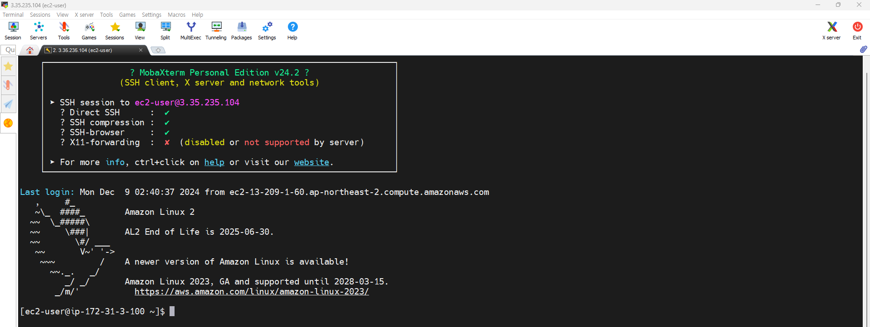The height and width of the screenshot is (327, 870).
Task: Click the red Exit power icon
Action: (x=857, y=31)
